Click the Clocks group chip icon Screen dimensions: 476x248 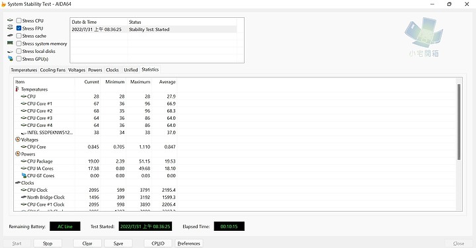click(18, 183)
